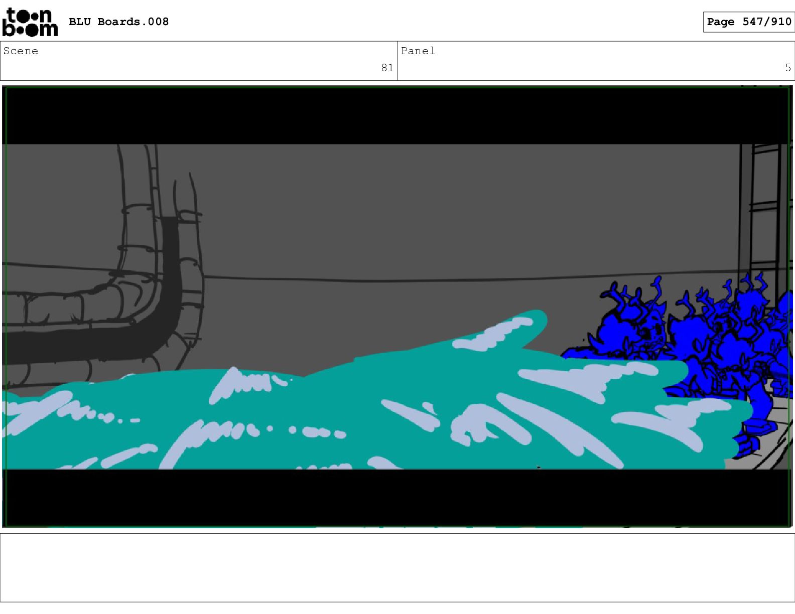Image resolution: width=795 pixels, height=614 pixels.
Task: Click the Toon Boom logo
Action: pyautogui.click(x=30, y=22)
